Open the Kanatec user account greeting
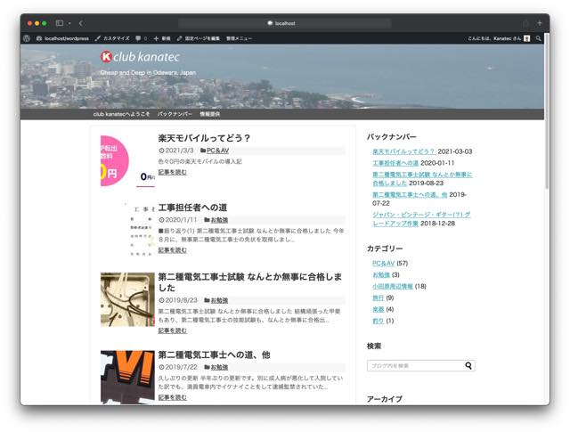Image resolution: width=570 pixels, height=432 pixels. (499, 38)
